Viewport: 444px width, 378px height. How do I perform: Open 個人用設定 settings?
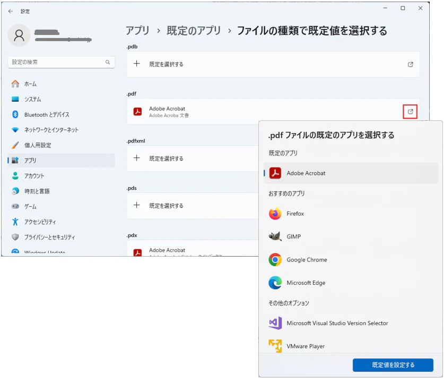click(x=61, y=145)
